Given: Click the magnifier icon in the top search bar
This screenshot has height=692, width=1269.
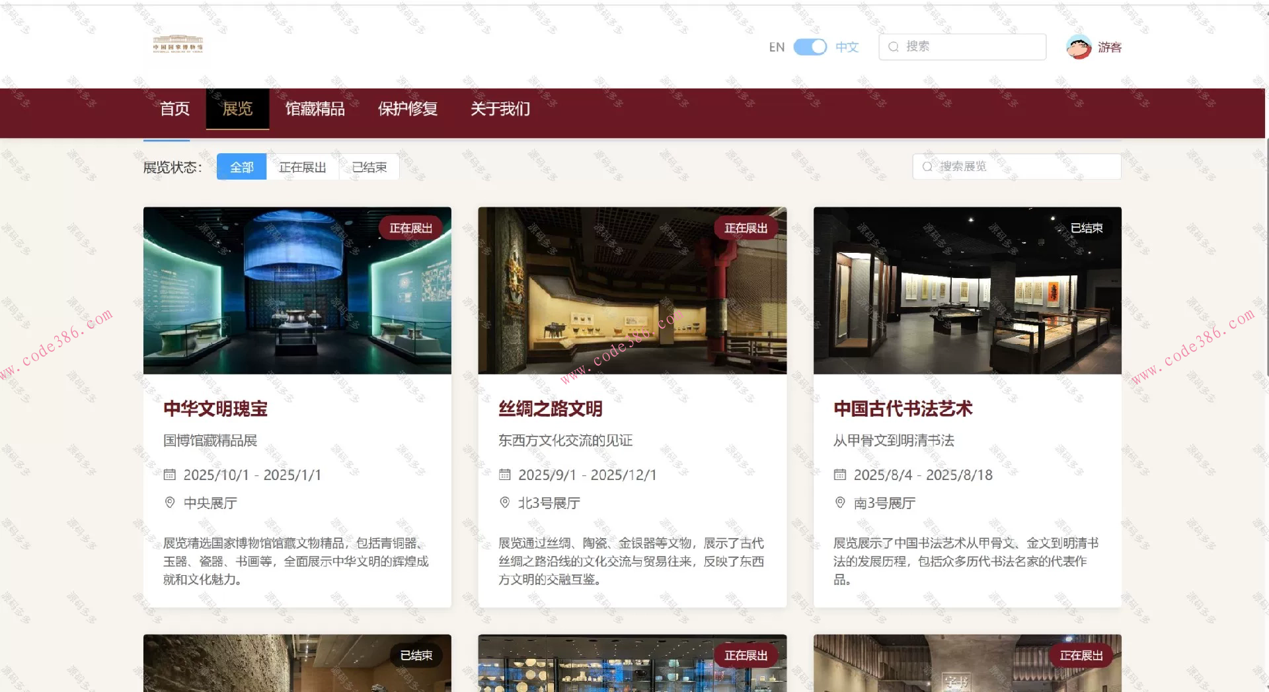Looking at the screenshot, I should coord(894,46).
